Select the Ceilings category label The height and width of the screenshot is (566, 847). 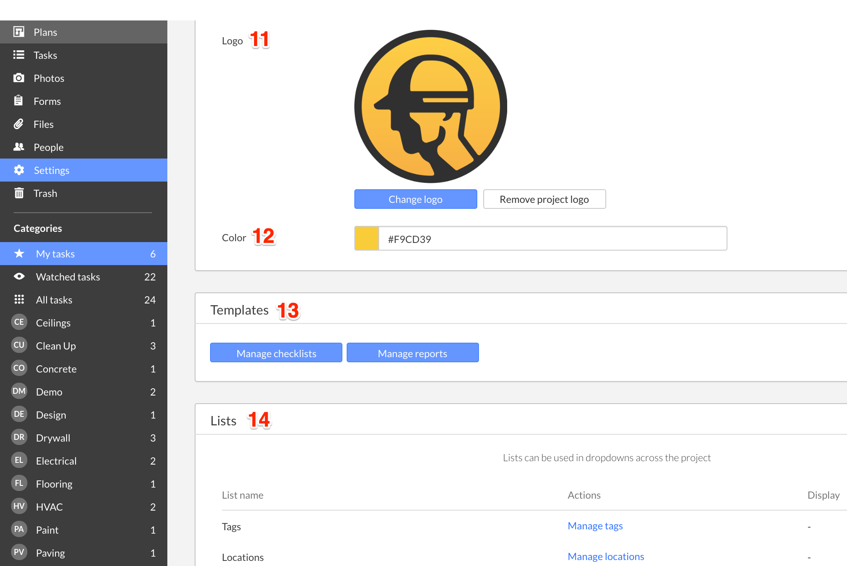tap(53, 323)
